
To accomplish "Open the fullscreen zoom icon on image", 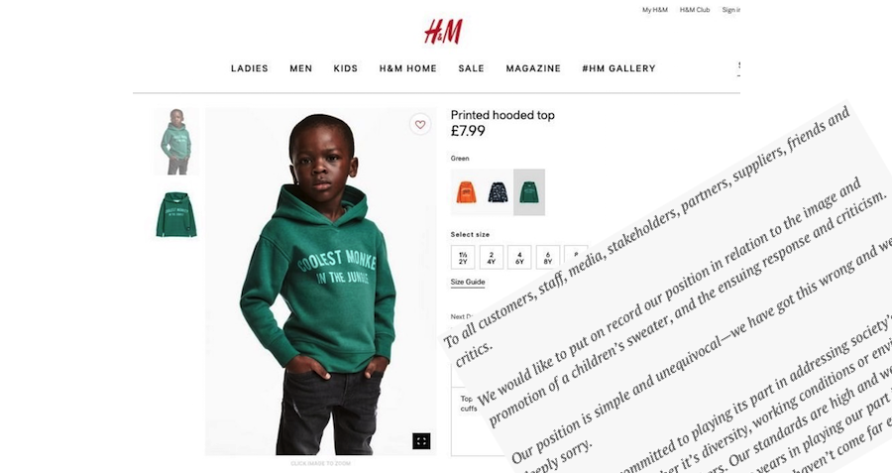I will [x=421, y=441].
